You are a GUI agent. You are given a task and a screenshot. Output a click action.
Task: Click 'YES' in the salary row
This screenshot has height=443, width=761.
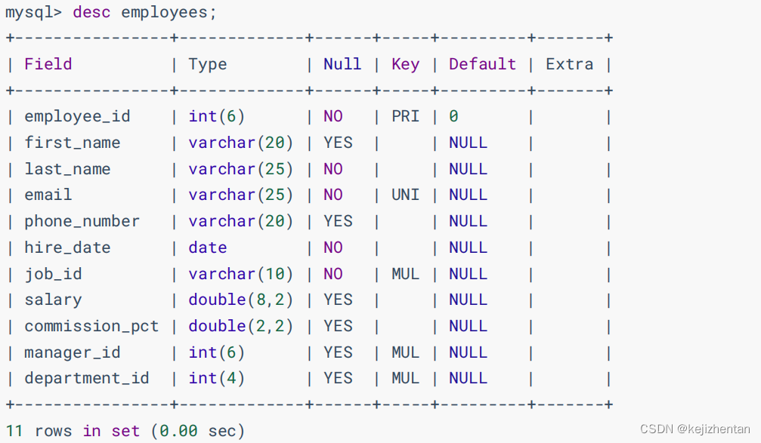coord(338,300)
